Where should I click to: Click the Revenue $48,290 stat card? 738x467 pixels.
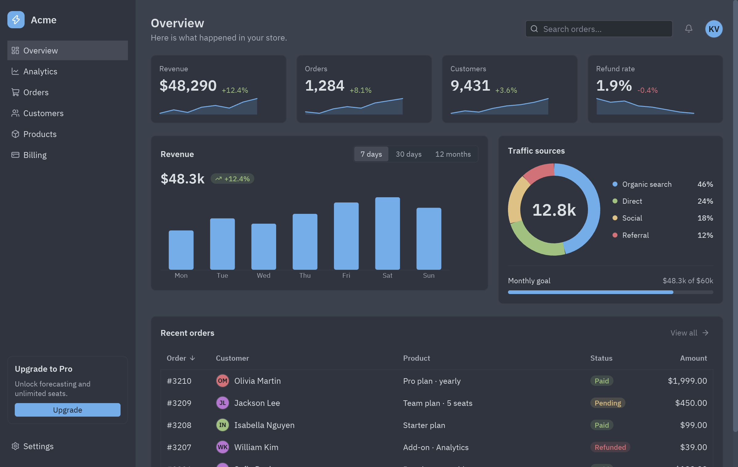coord(218,89)
